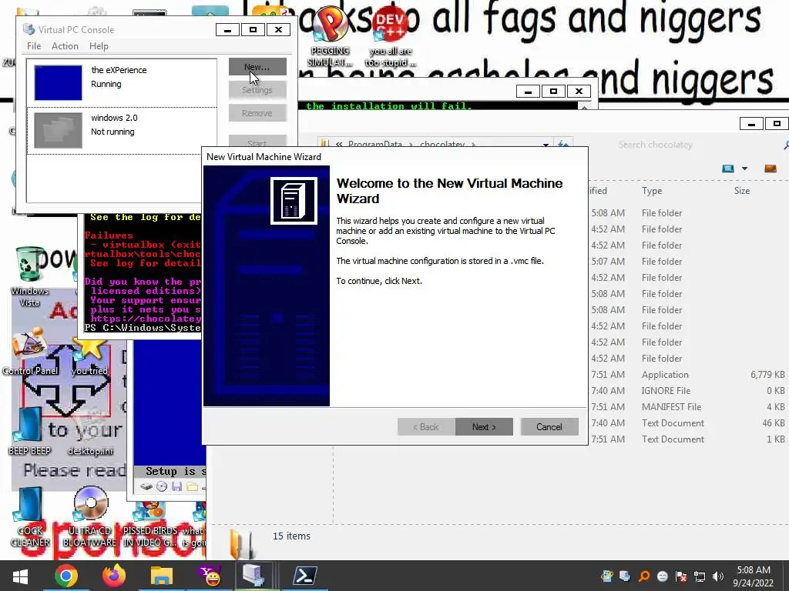789x591 pixels.
Task: Select the Text Document row sized 1 KB
Action: pyautogui.click(x=690, y=439)
